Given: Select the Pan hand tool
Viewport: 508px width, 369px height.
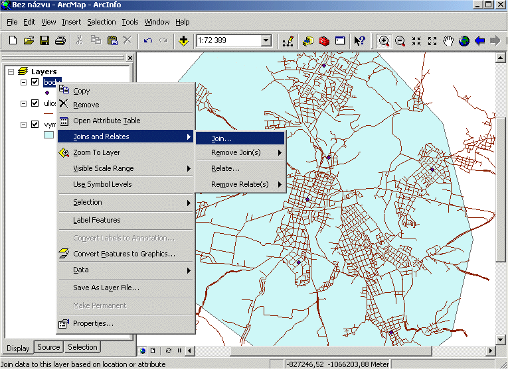Looking at the screenshot, I should coord(448,41).
